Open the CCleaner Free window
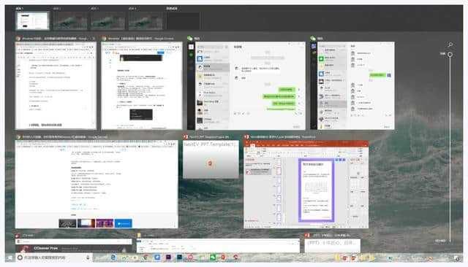This screenshot has width=468, height=267. [x=73, y=246]
